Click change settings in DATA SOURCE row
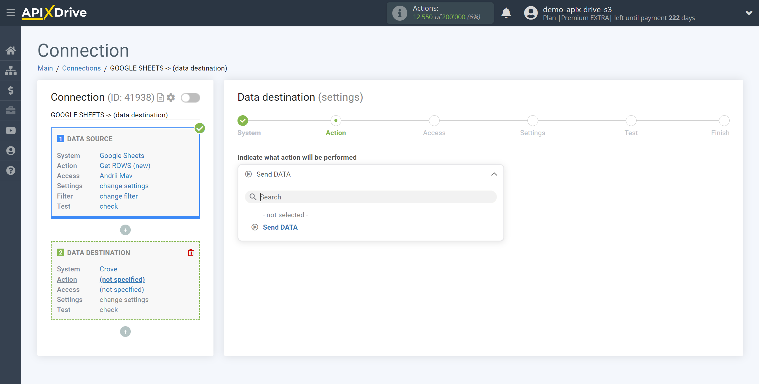Image resolution: width=759 pixels, height=384 pixels. tap(124, 186)
